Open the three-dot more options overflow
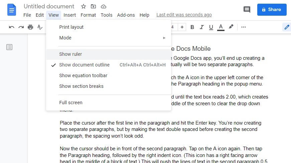This screenshot has width=291, height=163. click(244, 27)
